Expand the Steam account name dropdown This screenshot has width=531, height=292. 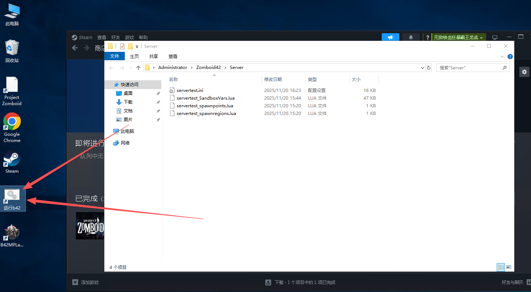tap(458, 37)
